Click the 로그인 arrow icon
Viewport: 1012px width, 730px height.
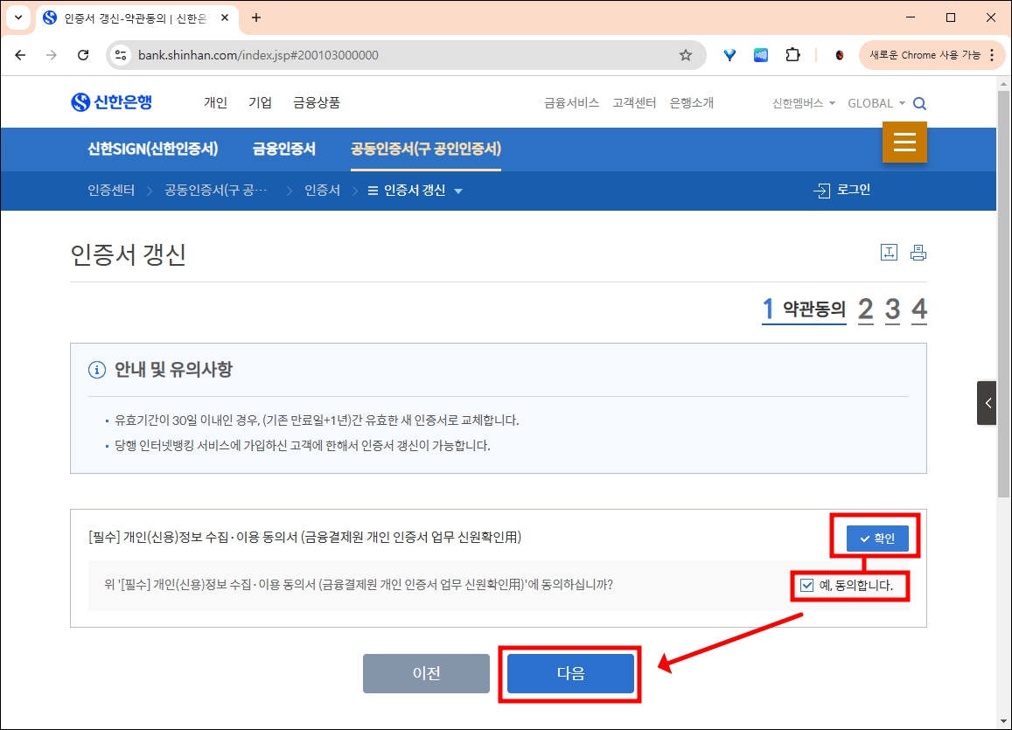pyautogui.click(x=820, y=189)
